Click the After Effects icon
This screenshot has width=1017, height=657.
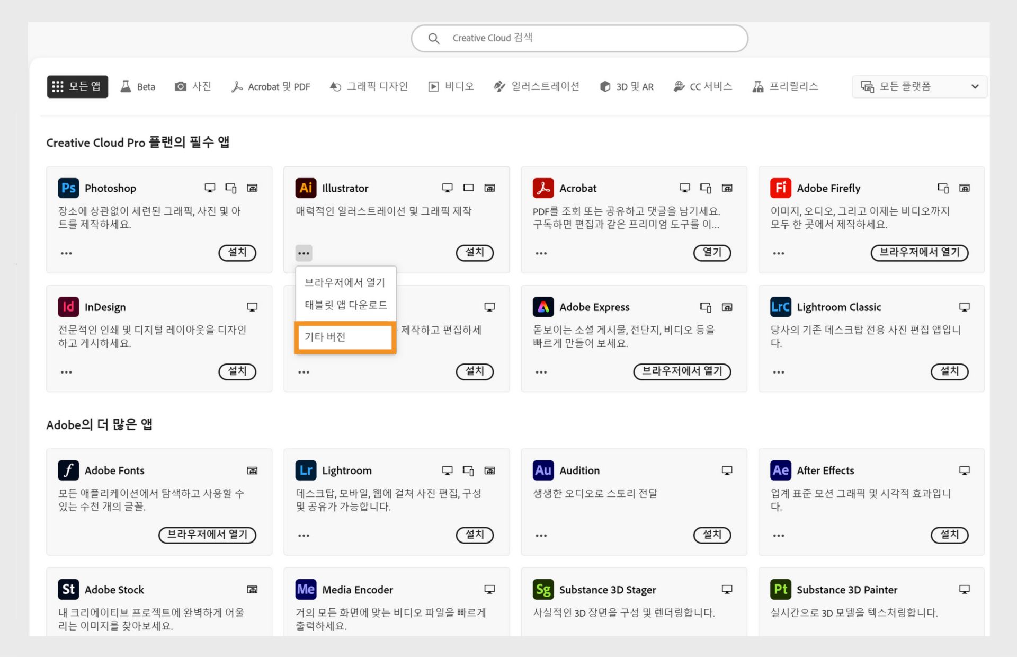coord(780,470)
